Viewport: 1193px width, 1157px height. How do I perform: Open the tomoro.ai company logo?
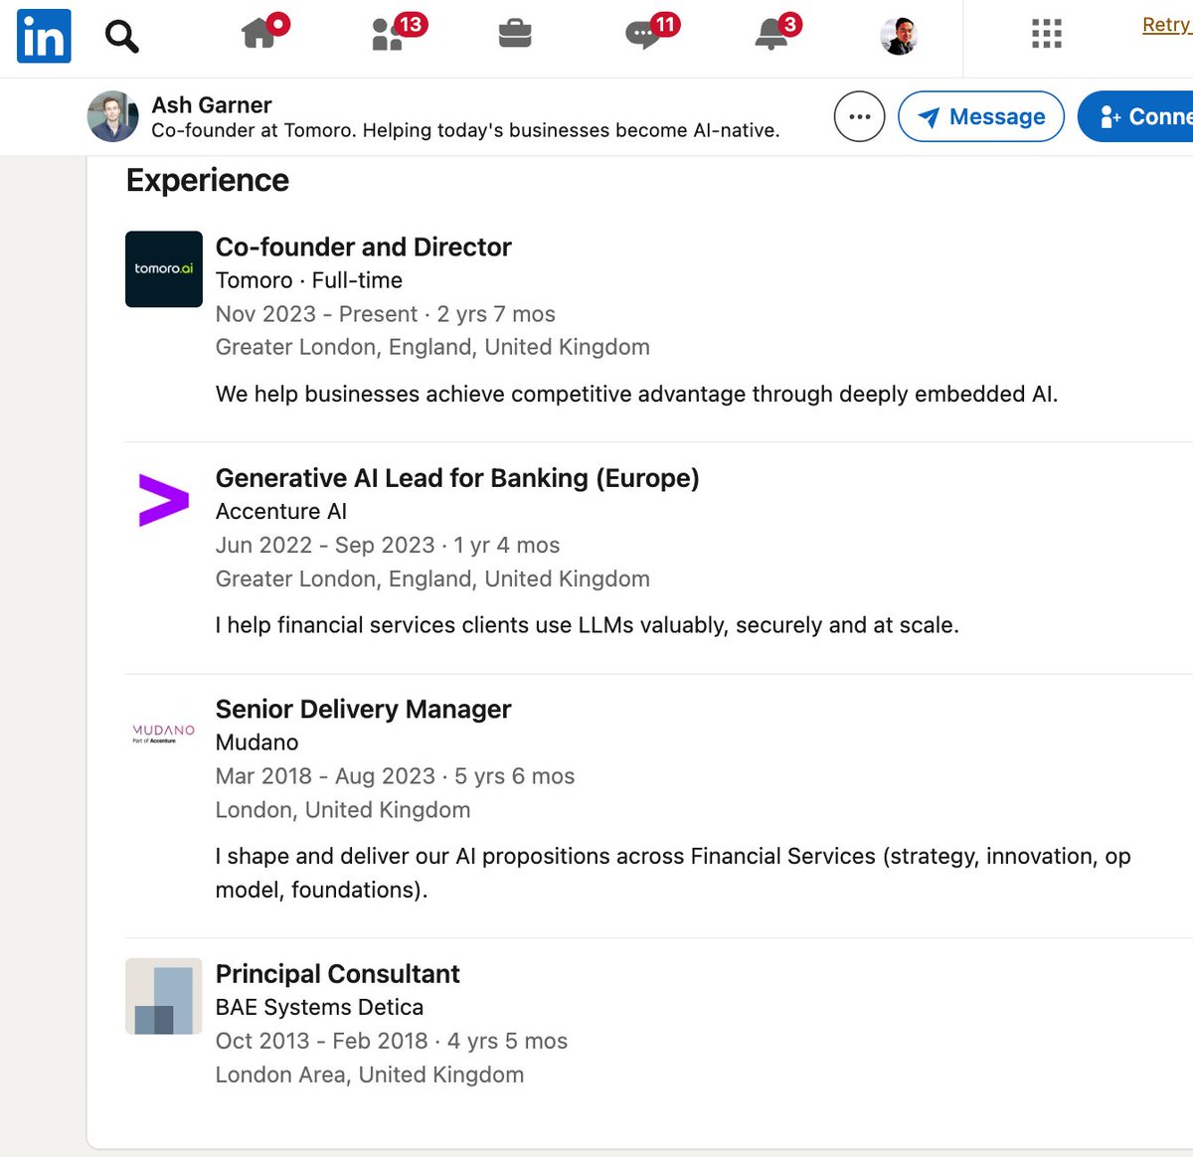coord(164,269)
